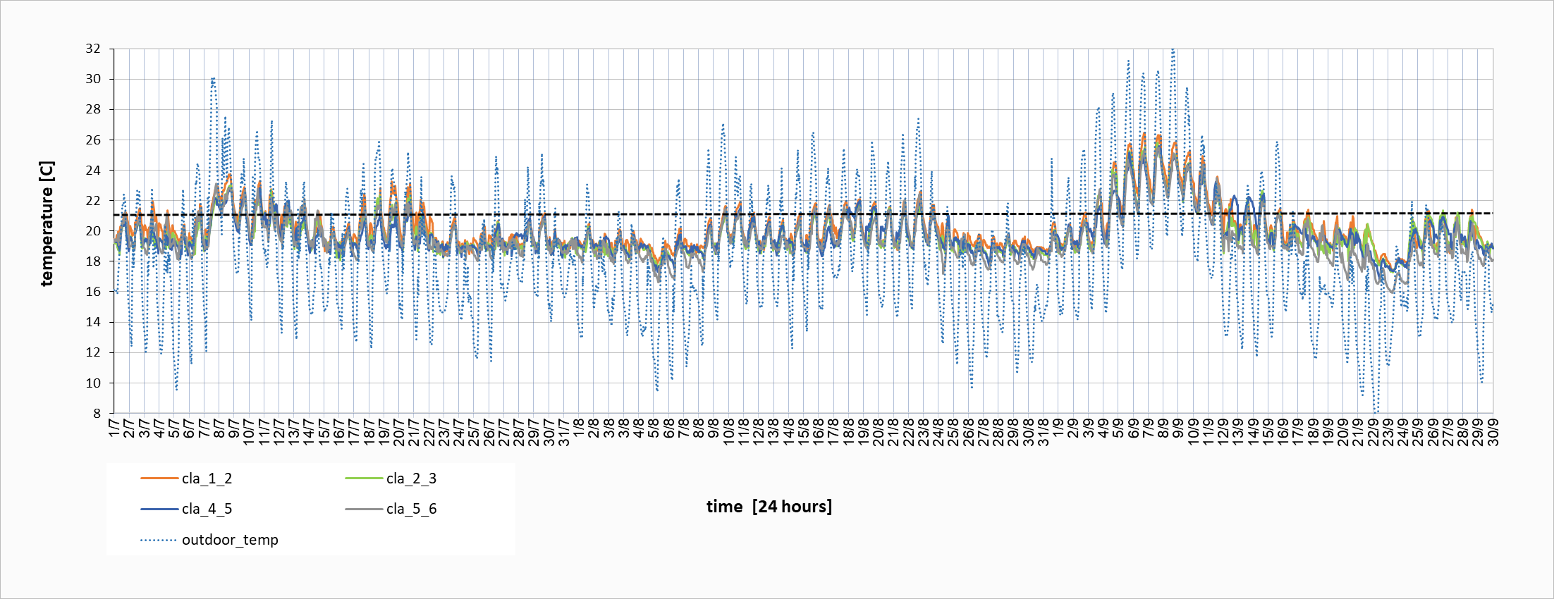1554x599 pixels.
Task: Select the 14 label on the temperature axis
Action: pos(93,322)
